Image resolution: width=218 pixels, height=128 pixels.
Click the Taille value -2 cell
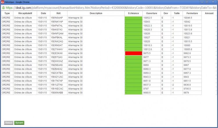177,85
